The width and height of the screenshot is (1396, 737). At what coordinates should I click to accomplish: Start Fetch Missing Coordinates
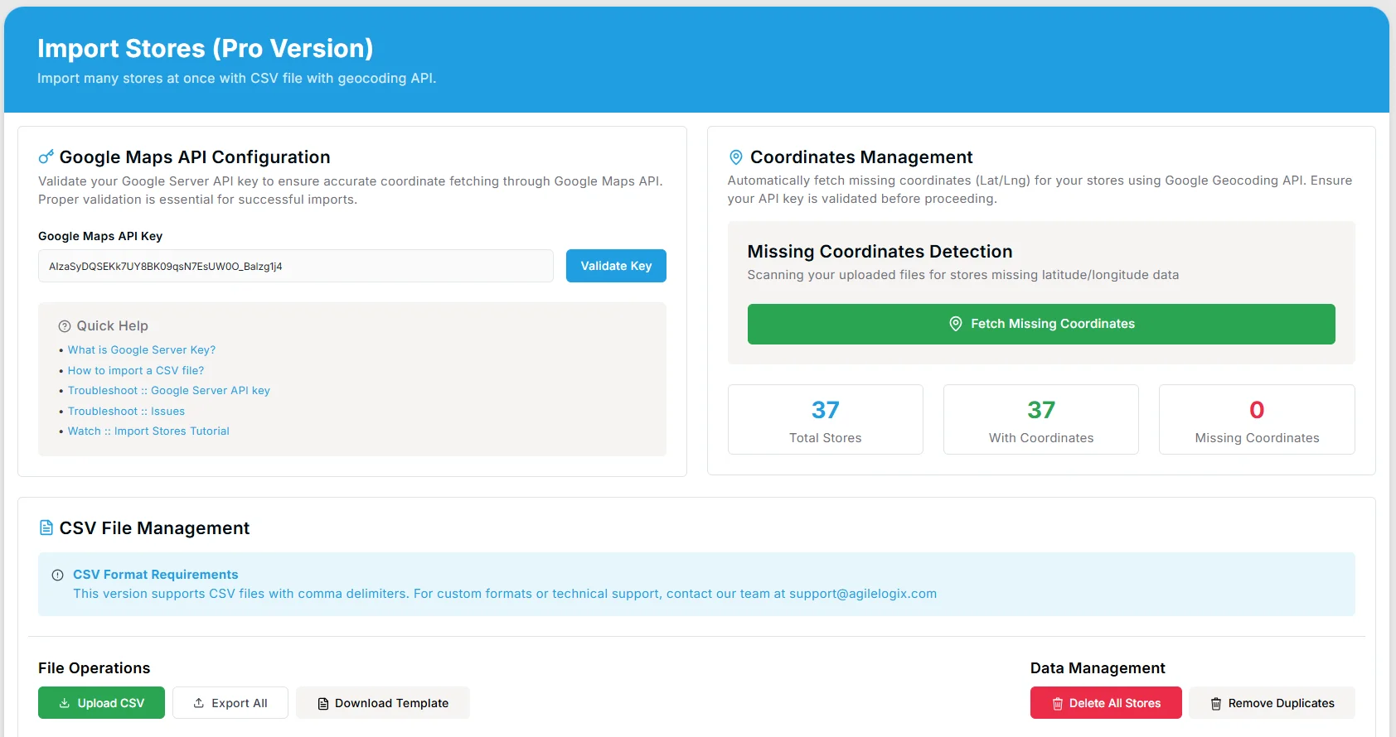pyautogui.click(x=1040, y=324)
